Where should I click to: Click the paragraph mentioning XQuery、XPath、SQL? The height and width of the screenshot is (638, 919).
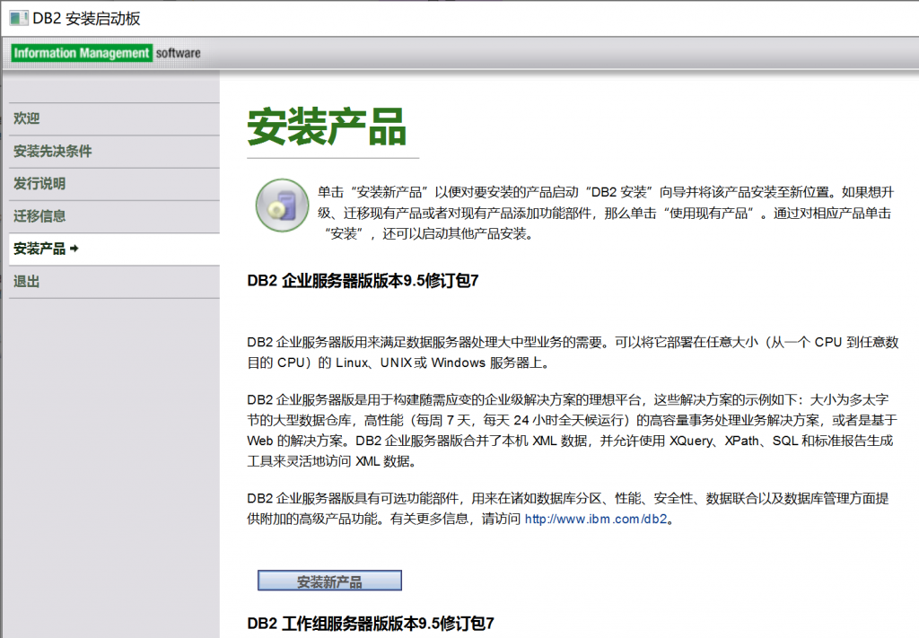572,431
